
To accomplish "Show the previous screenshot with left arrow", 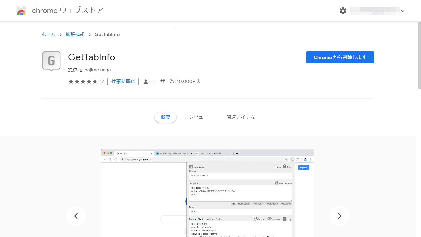I will pos(76,216).
